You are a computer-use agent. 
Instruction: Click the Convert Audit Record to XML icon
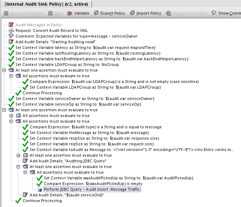click(11, 30)
